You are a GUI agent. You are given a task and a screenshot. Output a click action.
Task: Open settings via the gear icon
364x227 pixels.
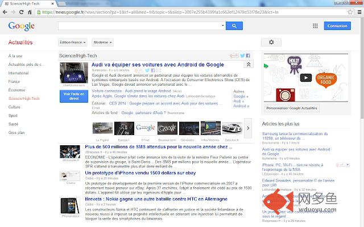(271, 42)
